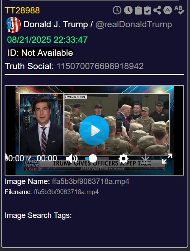This screenshot has width=190, height=251.
Task: Click the plain clipboard copy icon
Action: tap(138, 10)
